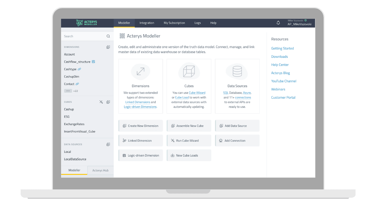367x206 pixels.
Task: Select the InsertFromVisual_Cube cube
Action: coord(80,132)
